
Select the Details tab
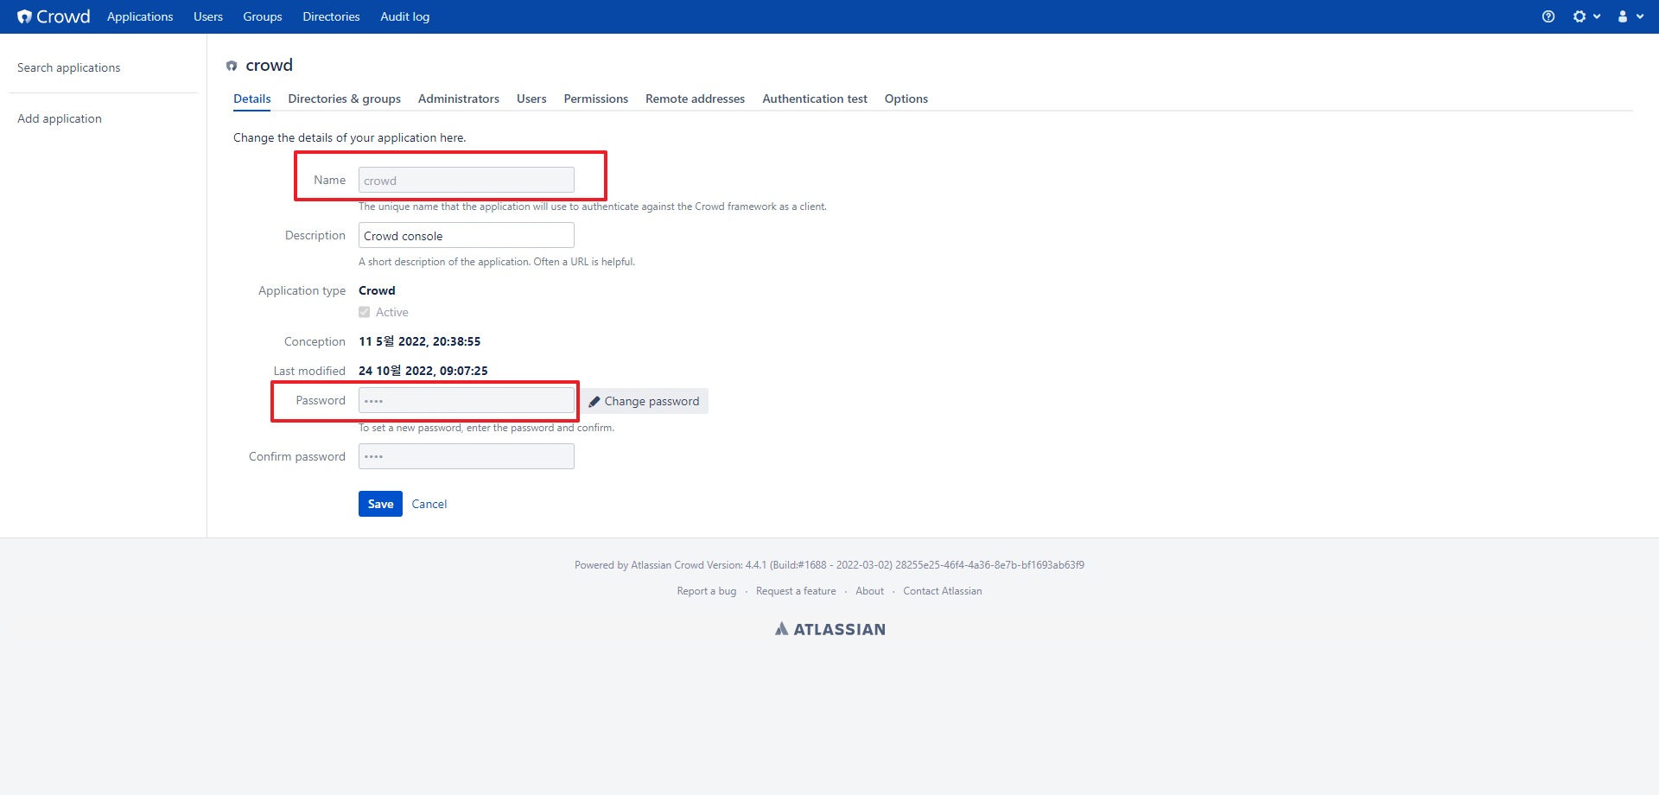coord(252,99)
